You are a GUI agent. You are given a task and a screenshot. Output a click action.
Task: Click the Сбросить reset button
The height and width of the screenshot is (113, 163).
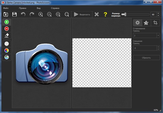point(146,58)
